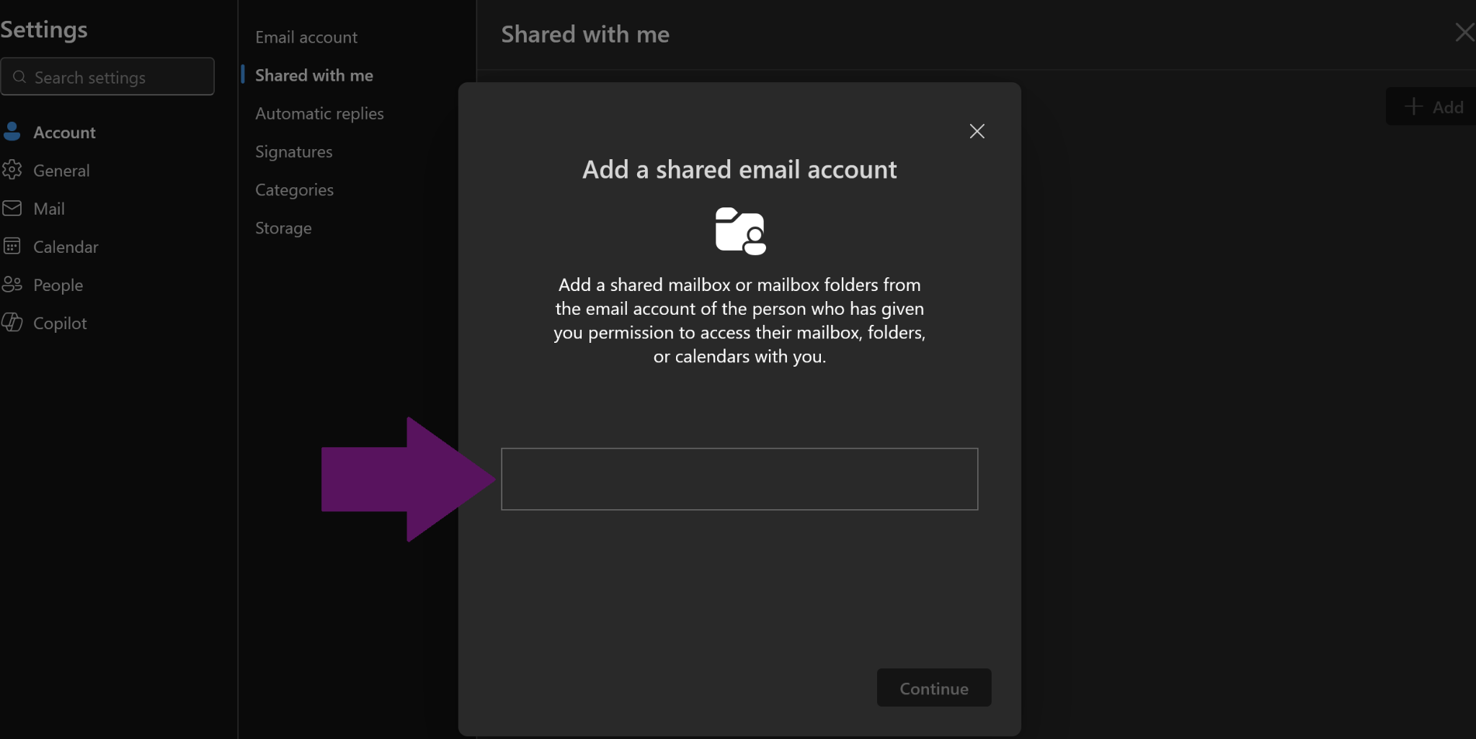Image resolution: width=1476 pixels, height=739 pixels.
Task: Click the 'Settings' title text
Action: tap(43, 30)
